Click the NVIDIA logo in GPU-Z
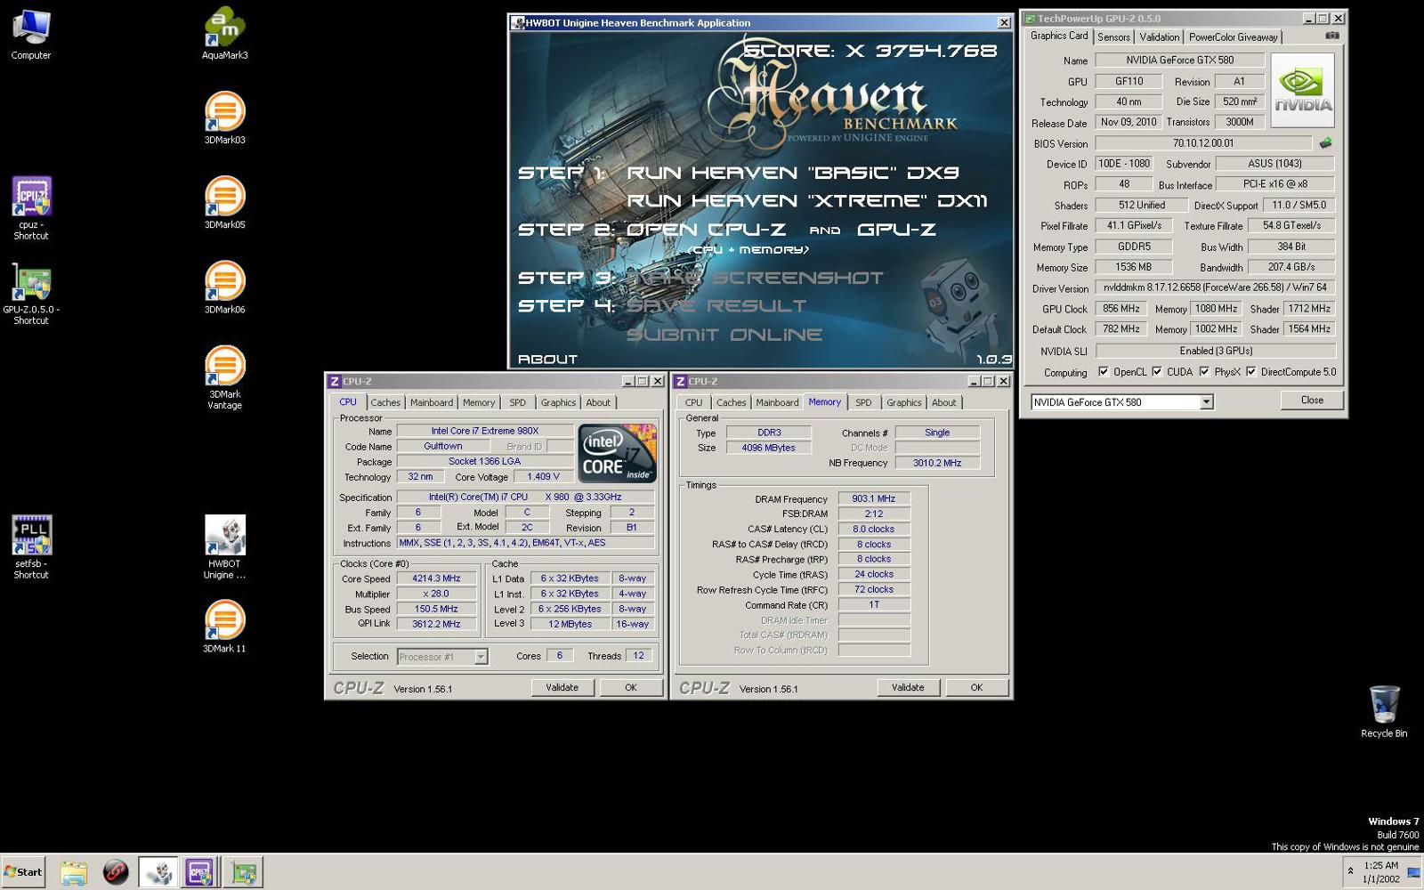 coord(1303,90)
